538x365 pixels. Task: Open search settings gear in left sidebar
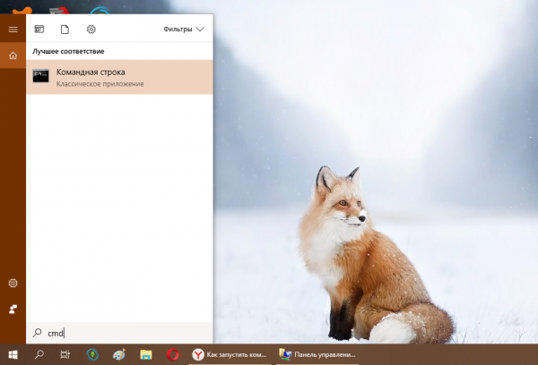pos(13,283)
